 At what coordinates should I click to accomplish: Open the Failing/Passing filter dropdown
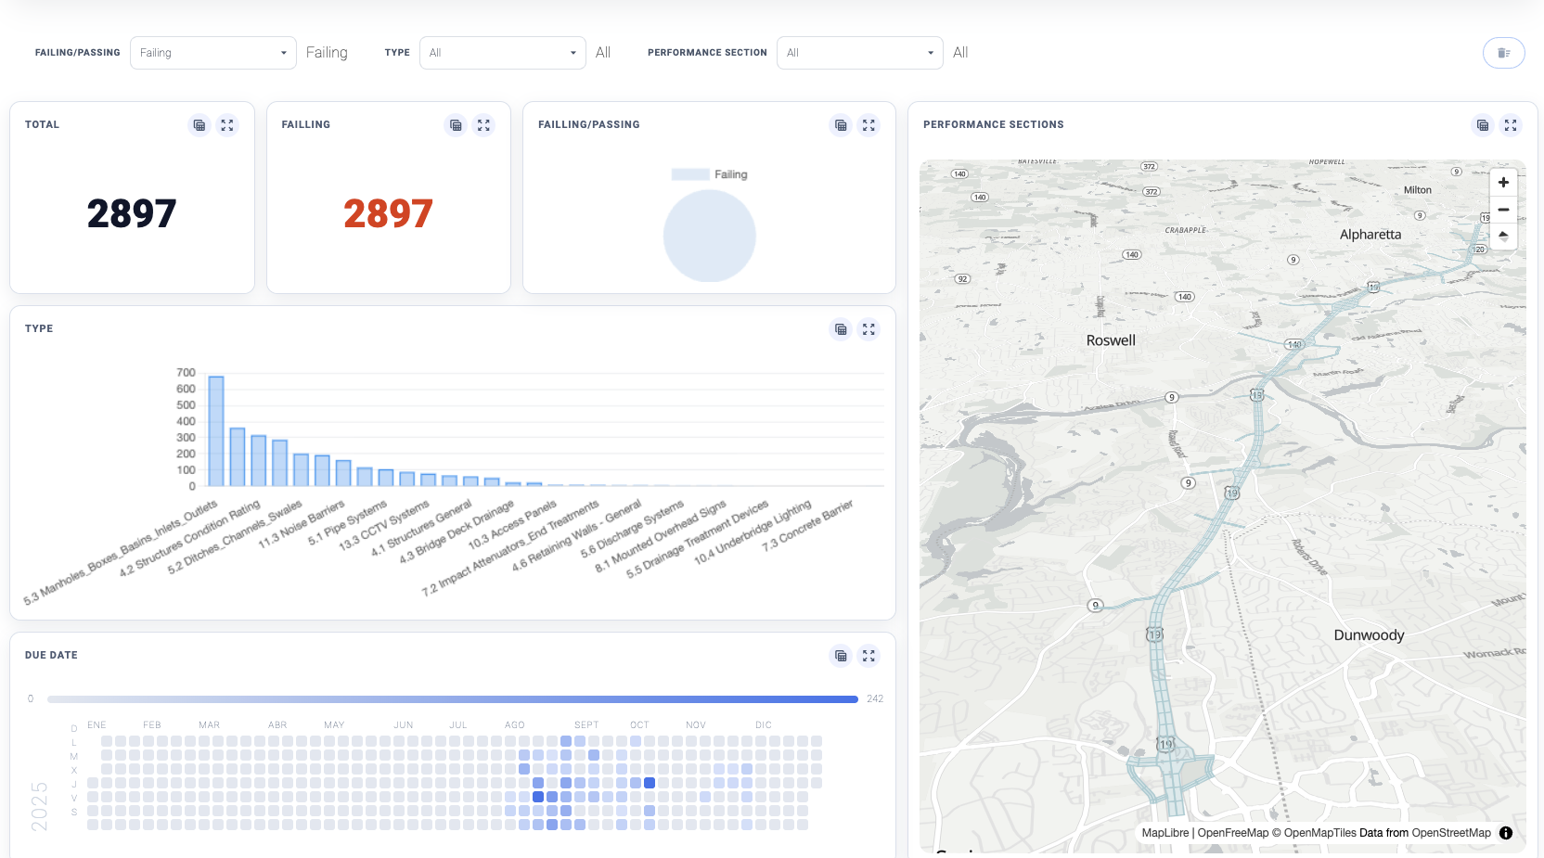212,53
